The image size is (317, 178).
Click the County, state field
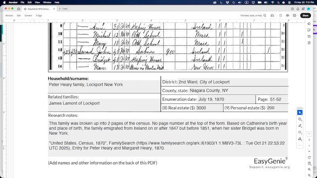(x=239, y=91)
